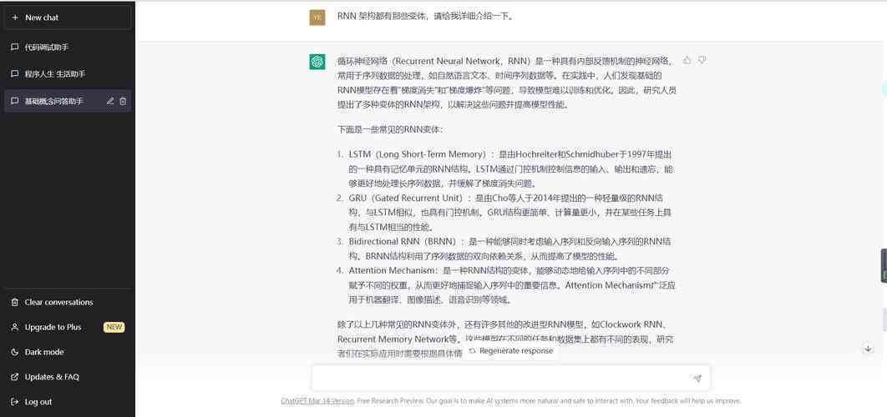Click the moon icon for Dark mode
This screenshot has width=887, height=417.
(15, 352)
